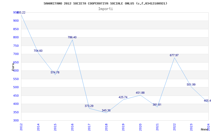Click x-axis year 2014
This screenshot has height=132, width=211.
click(x=38, y=127)
